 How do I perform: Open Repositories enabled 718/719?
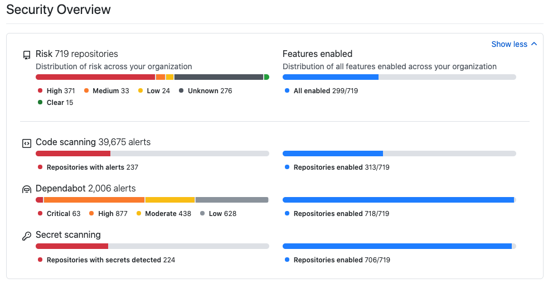337,214
